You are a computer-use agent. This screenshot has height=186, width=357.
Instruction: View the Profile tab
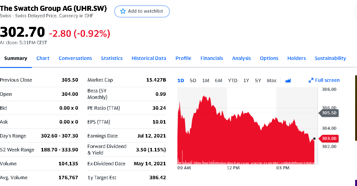(x=183, y=58)
